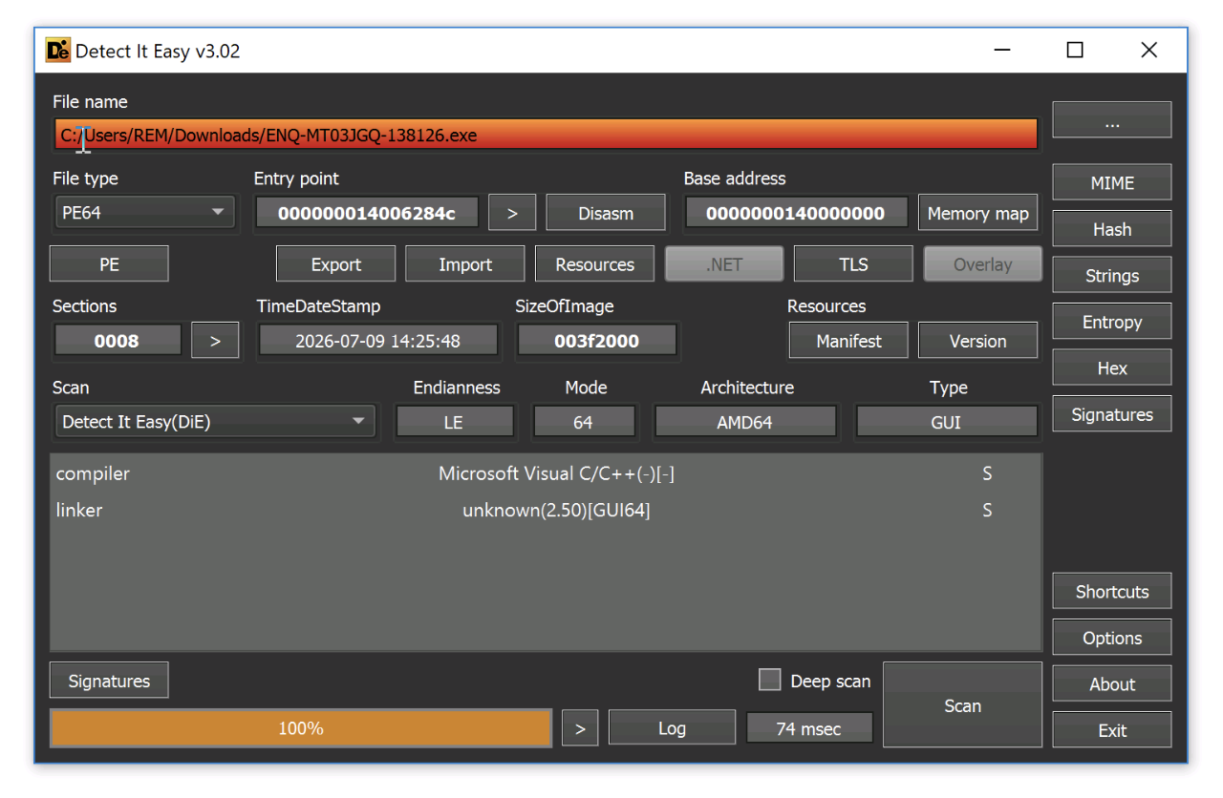Select the linker unknown(2.50)[GUI64] result row
The height and width of the screenshot is (798, 1223).
[546, 510]
